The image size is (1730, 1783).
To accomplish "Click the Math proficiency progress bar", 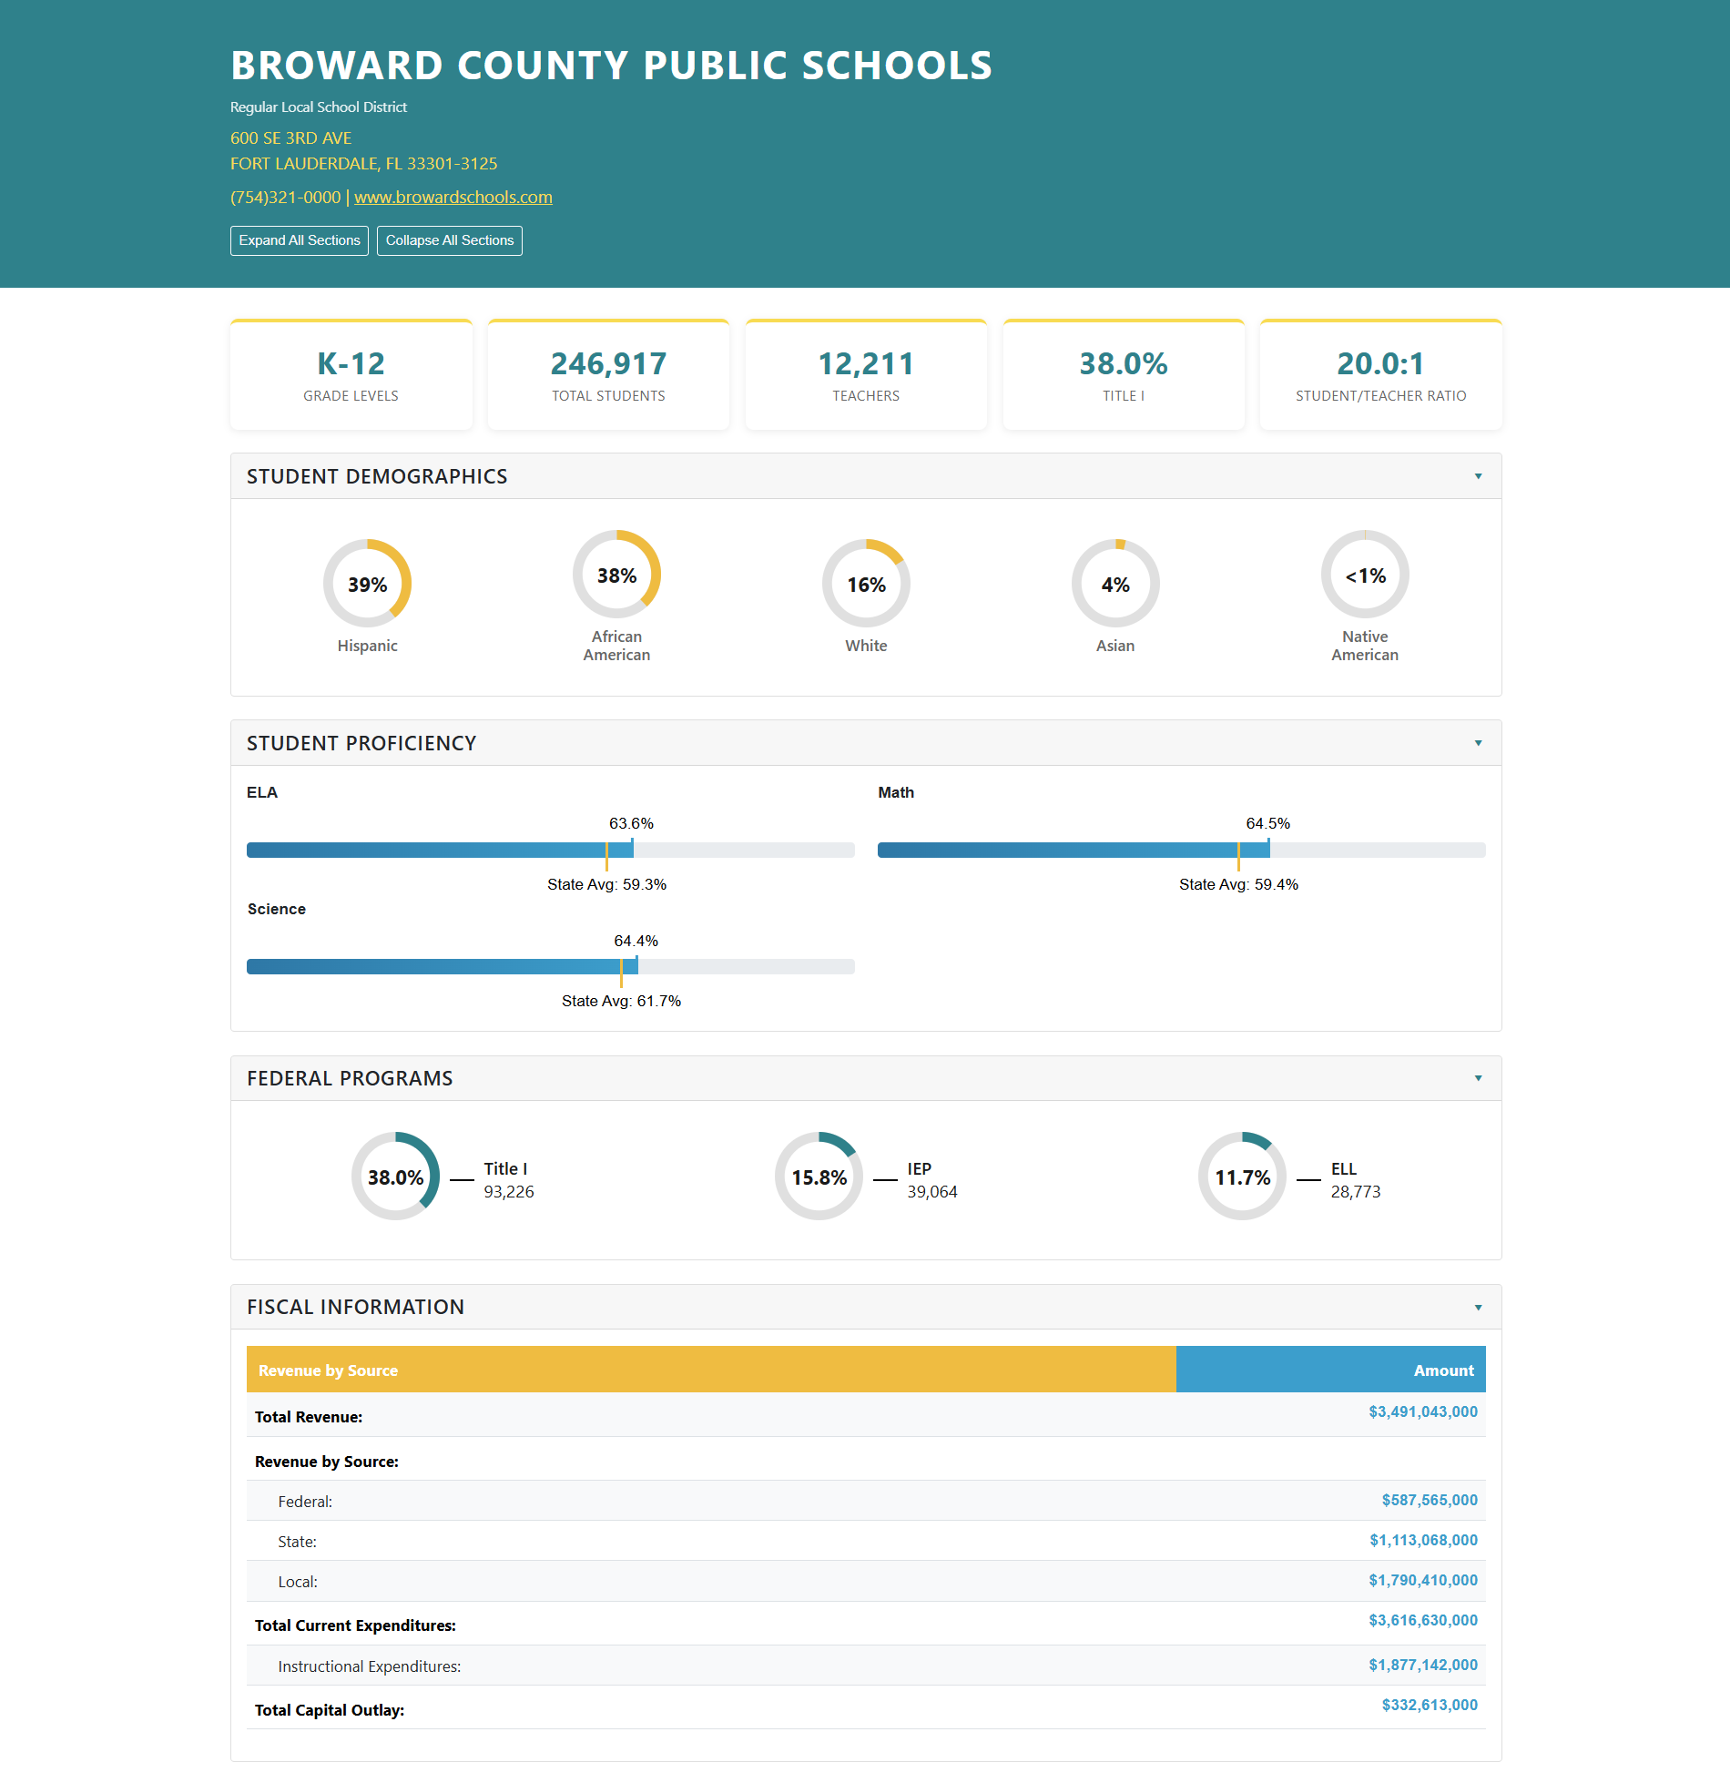I will pyautogui.click(x=1182, y=850).
